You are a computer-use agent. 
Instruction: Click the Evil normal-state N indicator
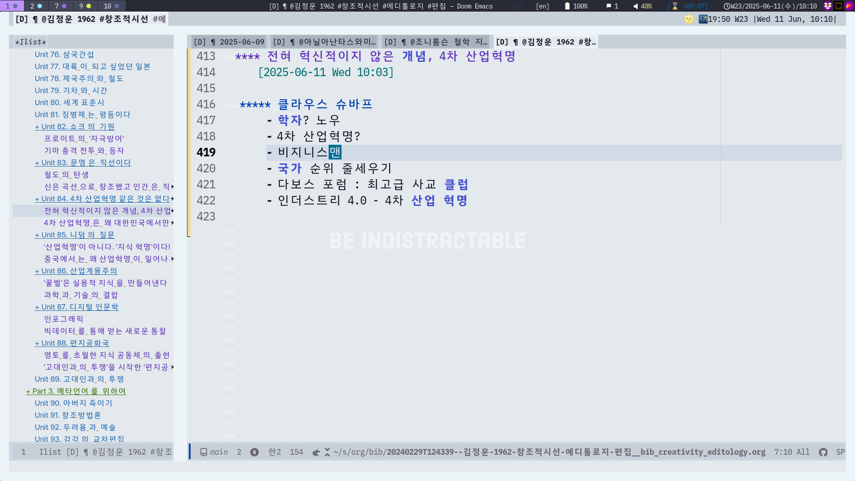pyautogui.click(x=254, y=452)
